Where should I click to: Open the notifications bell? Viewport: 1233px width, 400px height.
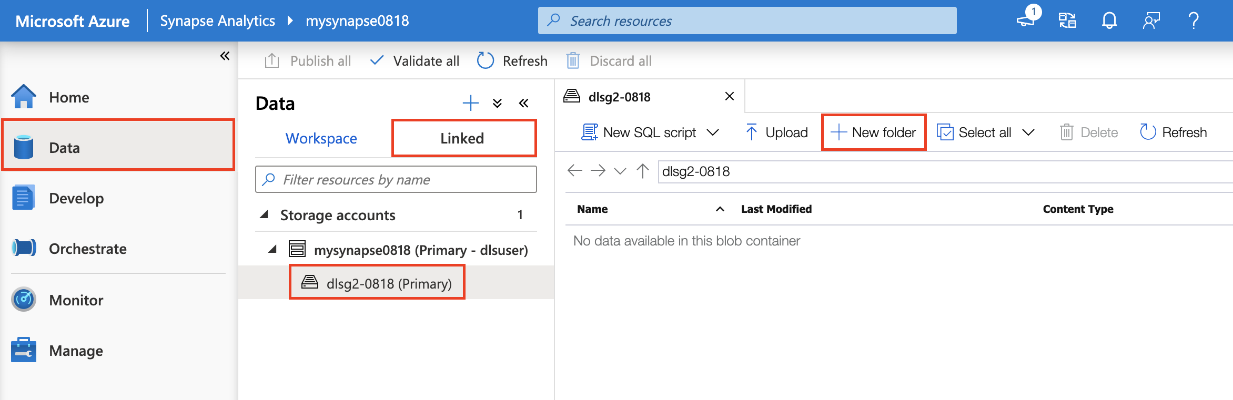(x=1109, y=20)
